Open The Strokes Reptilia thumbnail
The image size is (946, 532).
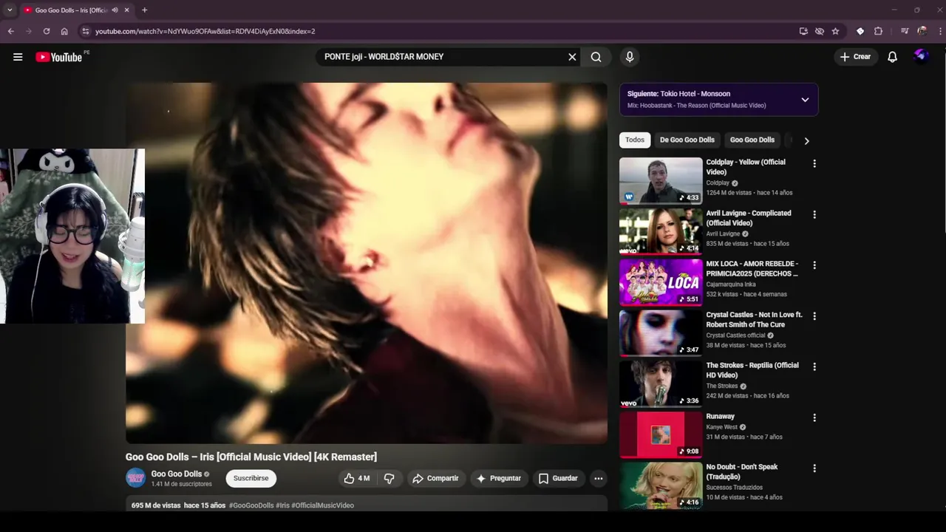tap(661, 383)
